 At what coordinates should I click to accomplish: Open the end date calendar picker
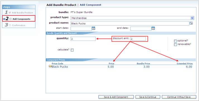click(153, 28)
